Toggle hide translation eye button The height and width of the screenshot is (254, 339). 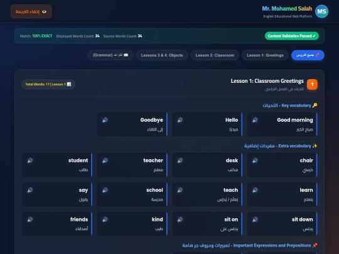(x=31, y=11)
